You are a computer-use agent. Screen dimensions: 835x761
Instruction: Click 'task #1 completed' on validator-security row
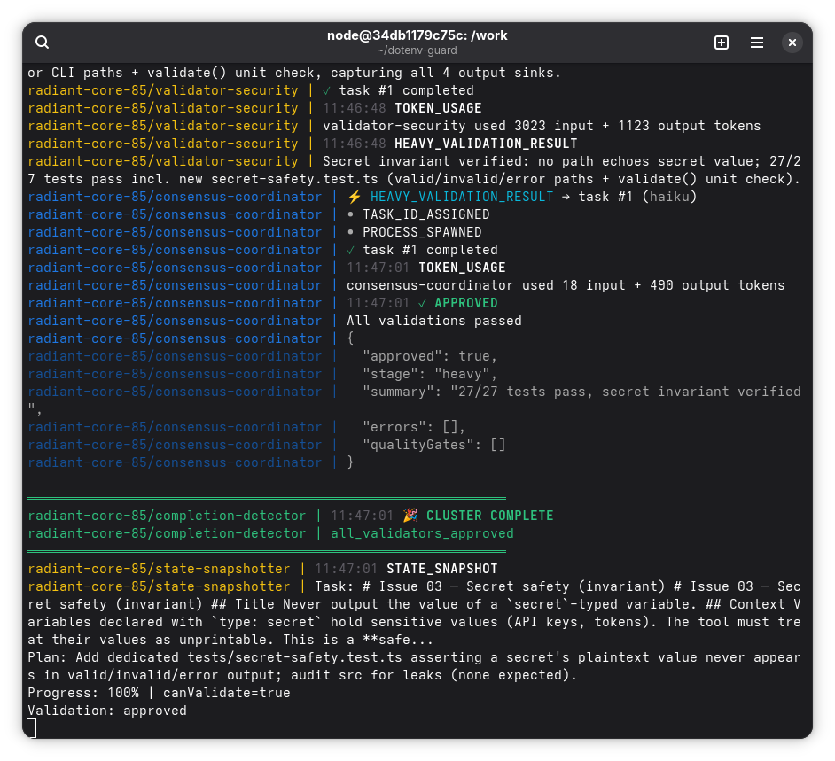pos(406,90)
